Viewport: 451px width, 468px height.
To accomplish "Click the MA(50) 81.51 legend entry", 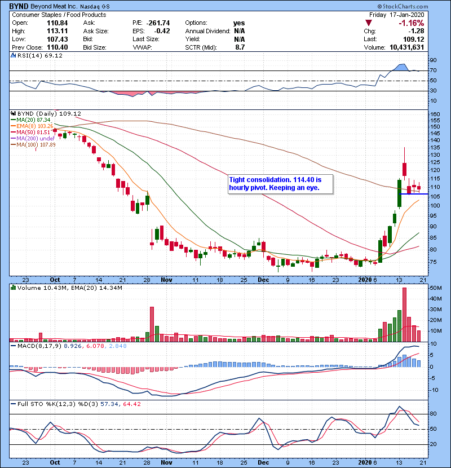I will tap(31, 132).
